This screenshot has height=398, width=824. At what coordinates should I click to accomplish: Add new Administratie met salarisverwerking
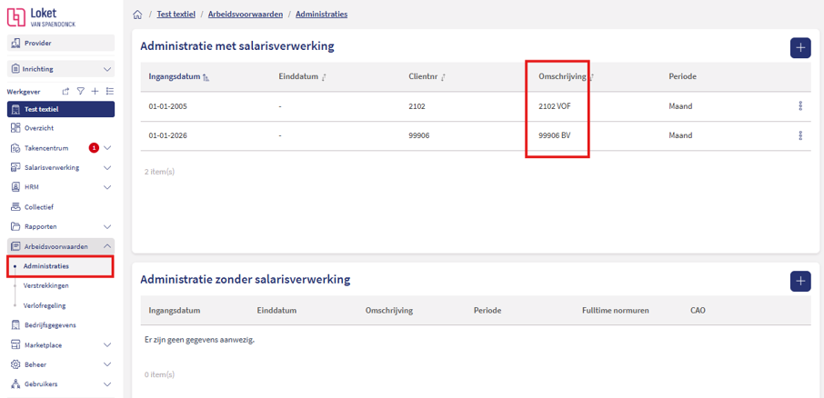[x=799, y=48]
